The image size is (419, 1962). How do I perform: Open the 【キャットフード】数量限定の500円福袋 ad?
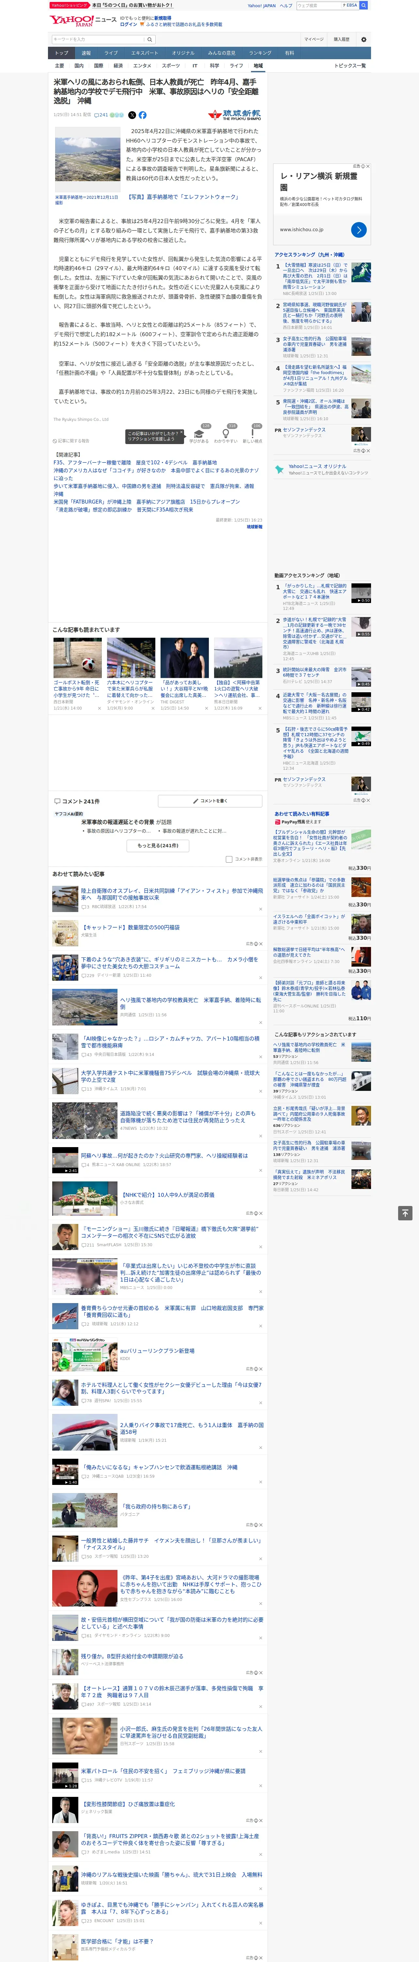[130, 928]
